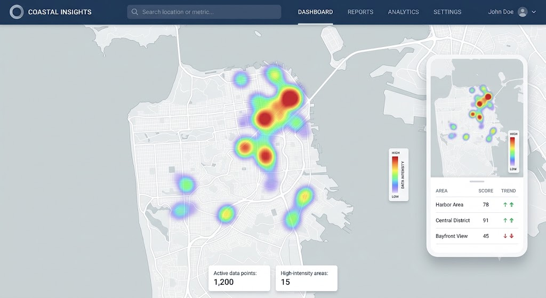Click the Active data points card
Screen dimensions: 546x298
click(x=239, y=278)
